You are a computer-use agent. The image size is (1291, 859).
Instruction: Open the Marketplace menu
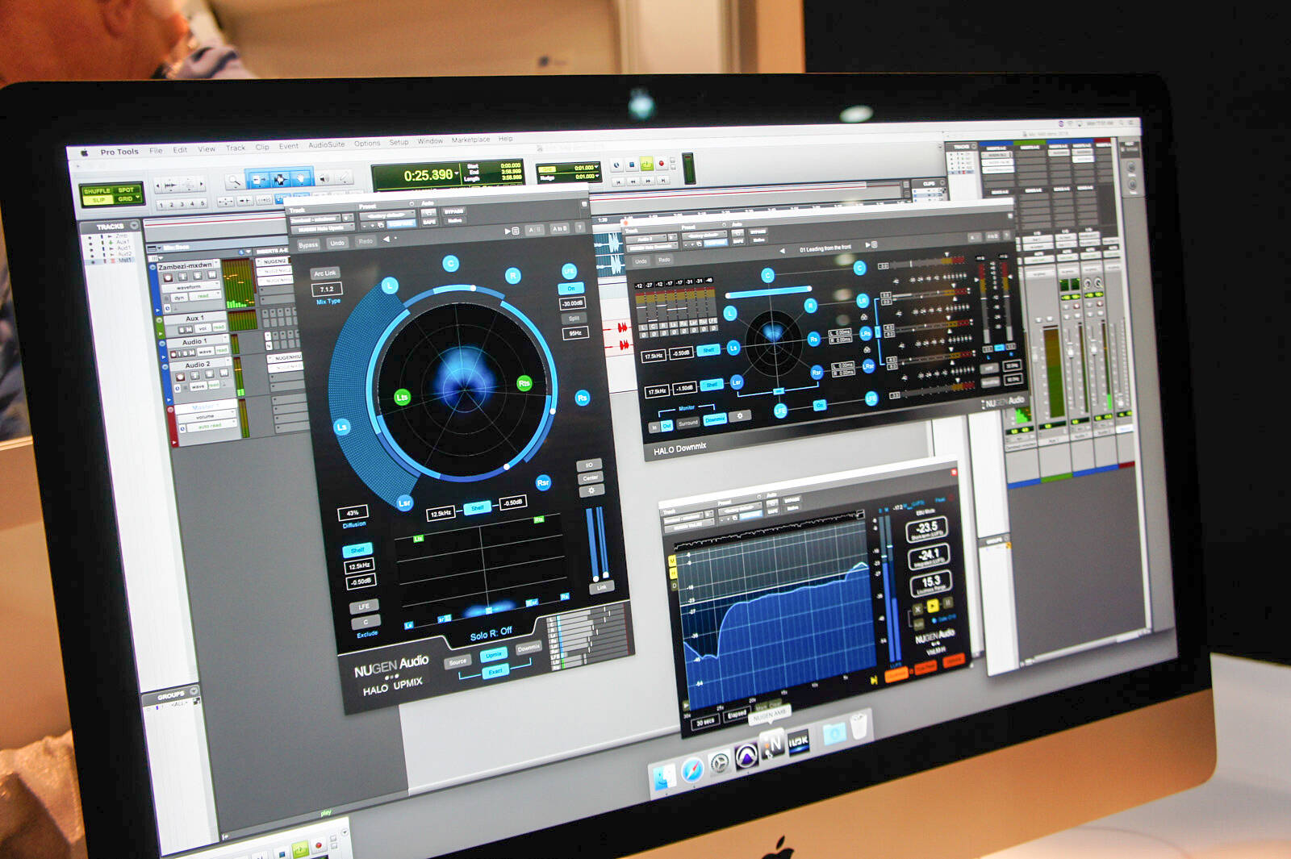pyautogui.click(x=470, y=140)
